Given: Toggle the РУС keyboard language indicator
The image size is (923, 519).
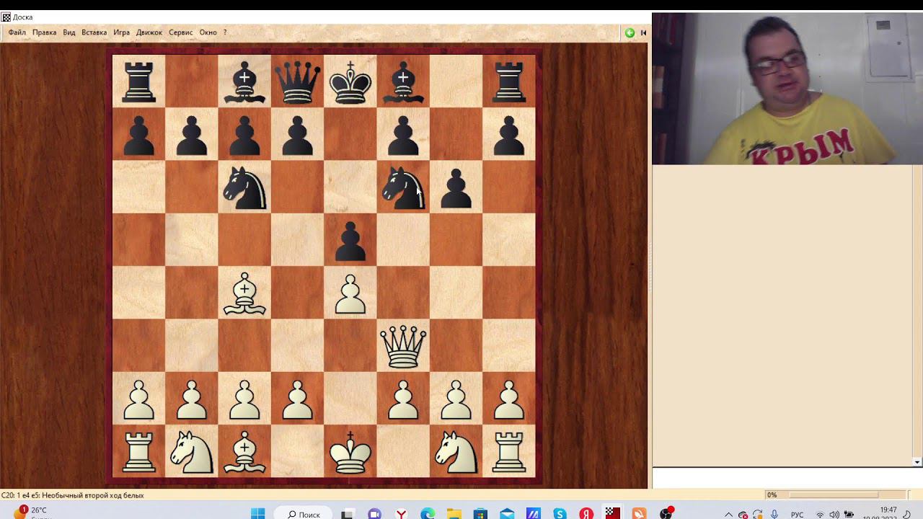Looking at the screenshot, I should click(798, 515).
